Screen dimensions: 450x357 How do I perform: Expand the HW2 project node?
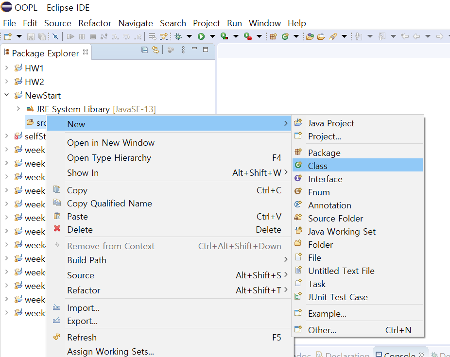pos(7,82)
